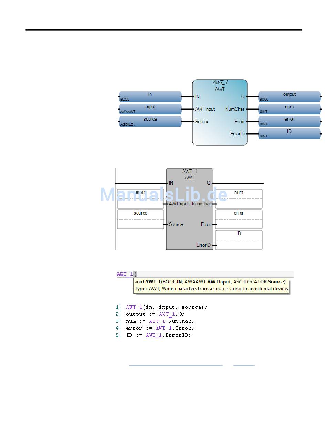Click the AWTInput pin on the blue AWT block
Screen dimensions: 327x426
(x=205, y=109)
